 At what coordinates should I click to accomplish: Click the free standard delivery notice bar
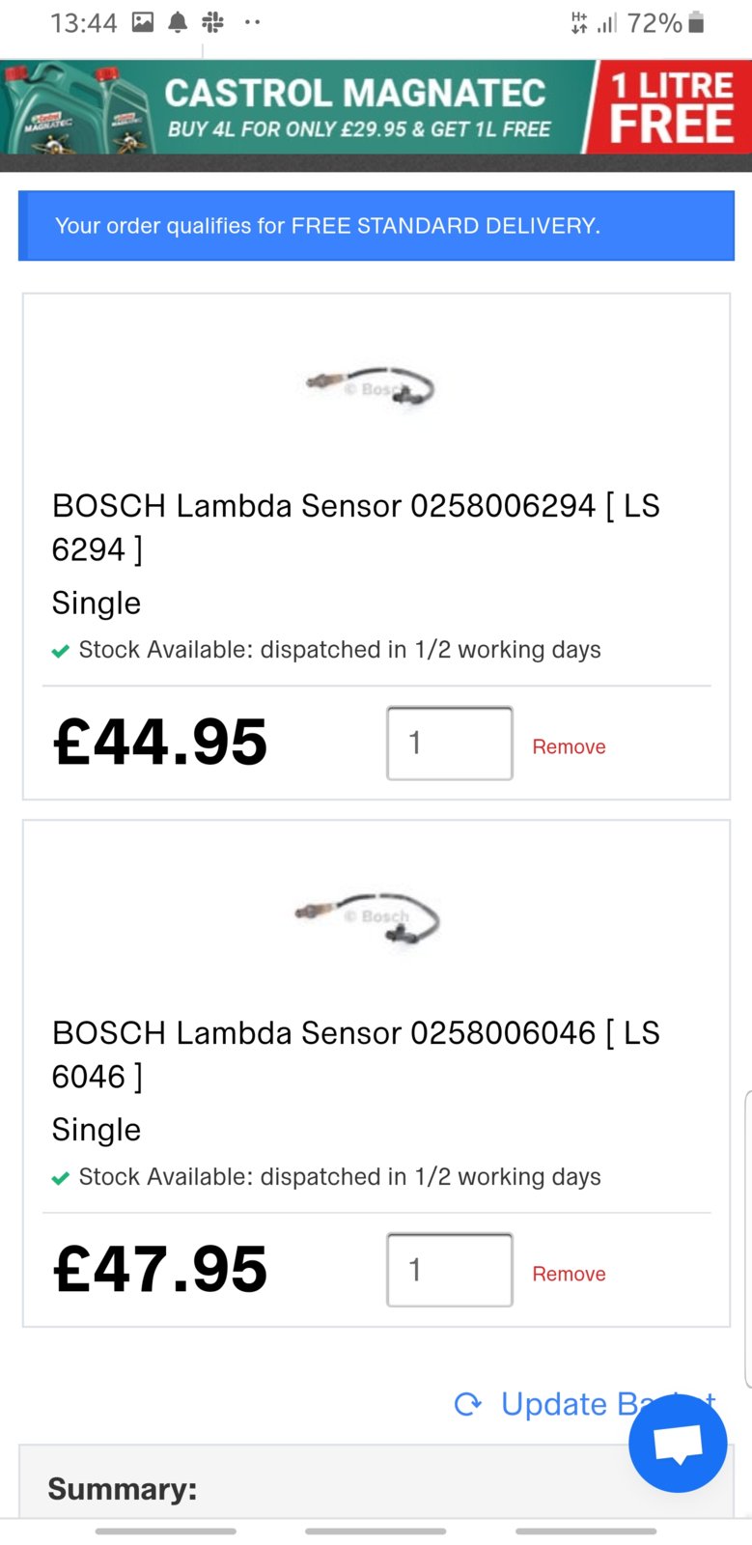point(376,226)
